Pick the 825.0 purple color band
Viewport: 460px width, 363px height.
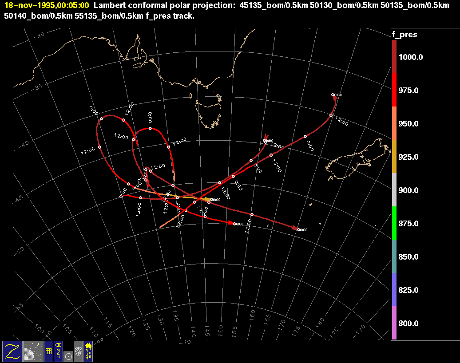coord(394,290)
